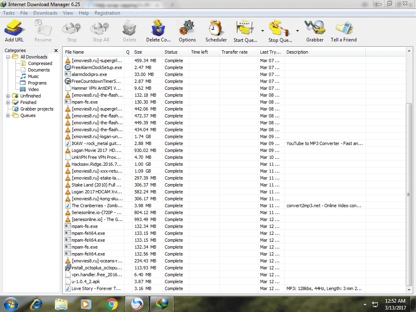Open the Tasks menu

(9, 13)
